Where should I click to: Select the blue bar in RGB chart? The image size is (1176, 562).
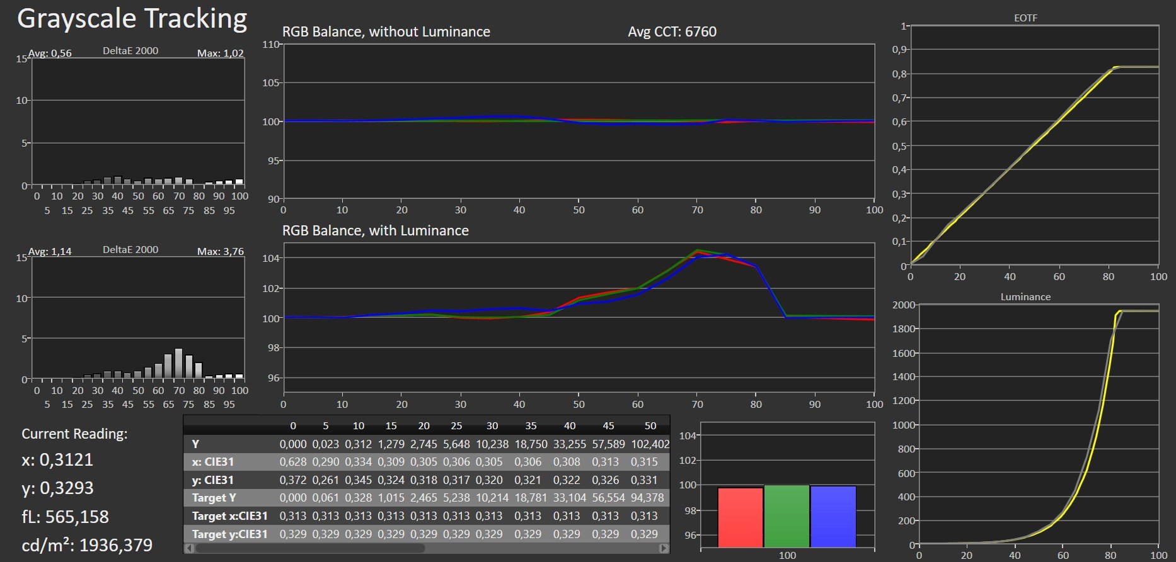point(833,516)
